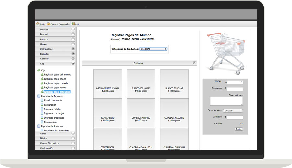Viewport: 292px width, 168px height.
Task: Click the Inicio home icon
Action: pyautogui.click(x=38, y=24)
